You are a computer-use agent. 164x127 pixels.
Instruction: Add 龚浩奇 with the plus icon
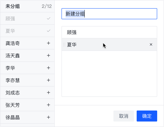point(48,43)
